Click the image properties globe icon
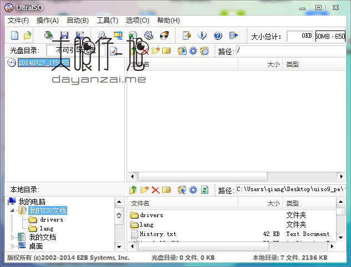 click(x=204, y=51)
